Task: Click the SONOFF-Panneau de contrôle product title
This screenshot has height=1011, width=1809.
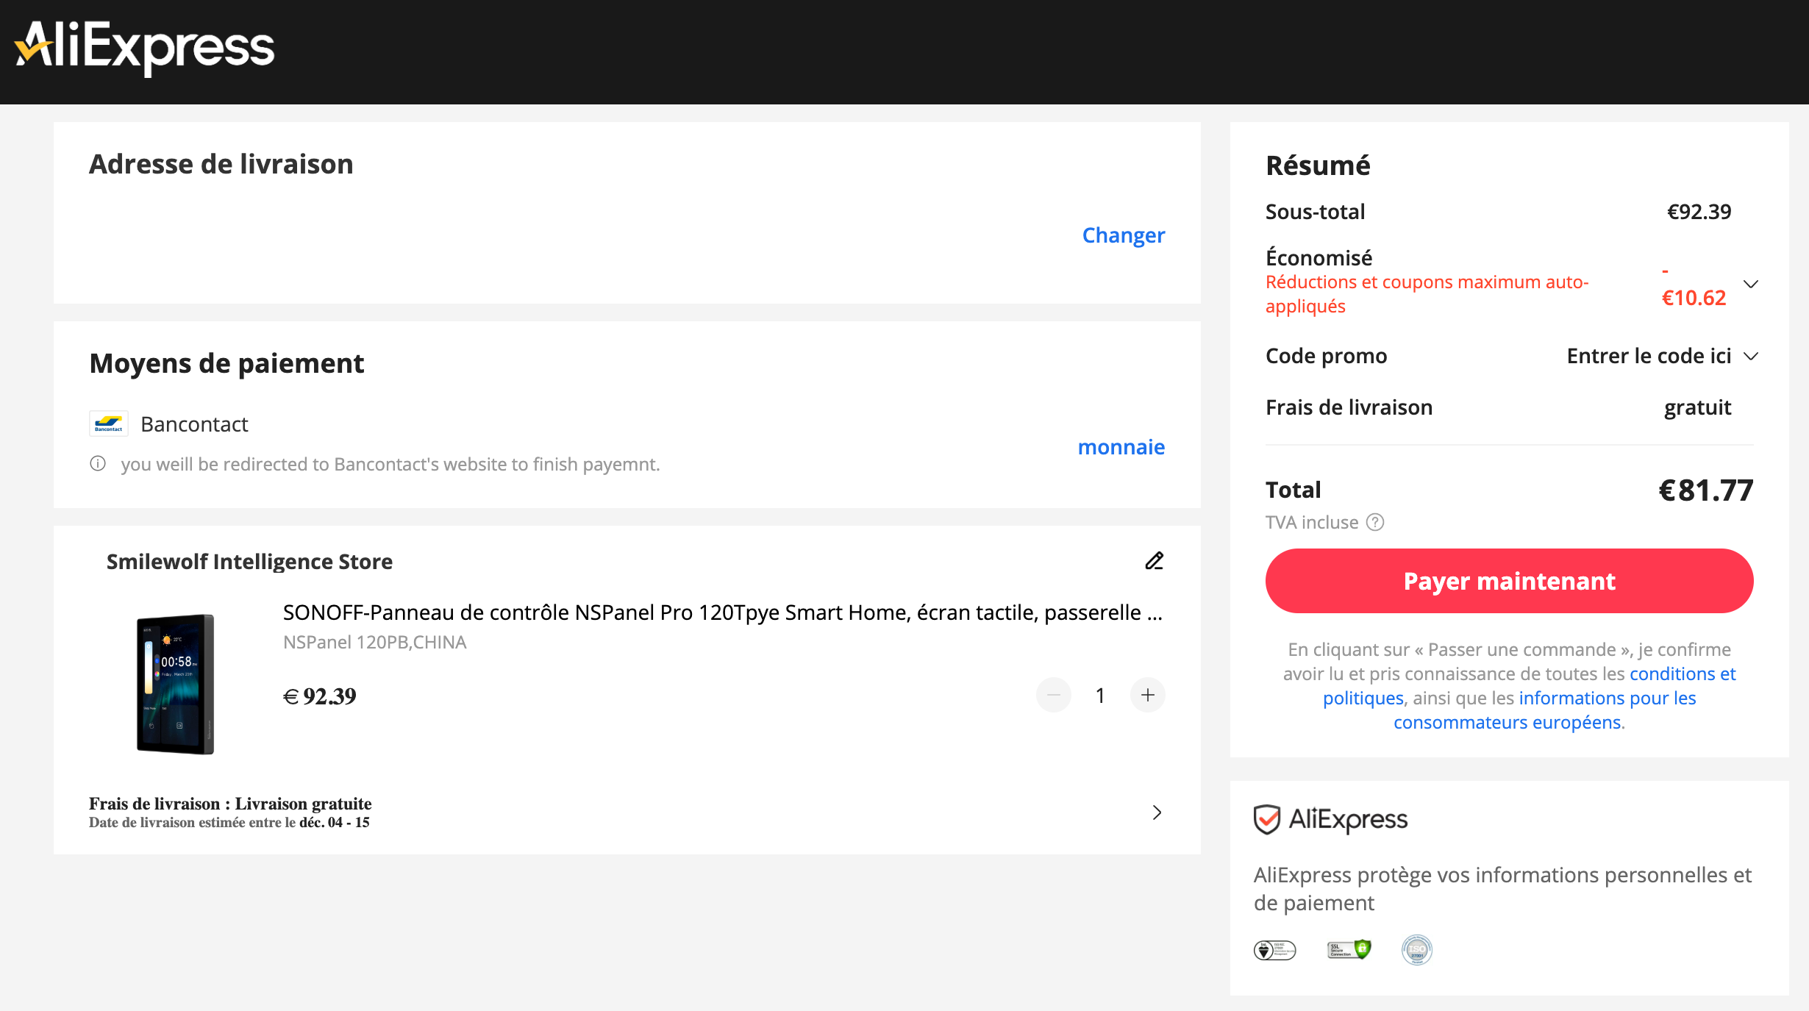Action: click(722, 612)
